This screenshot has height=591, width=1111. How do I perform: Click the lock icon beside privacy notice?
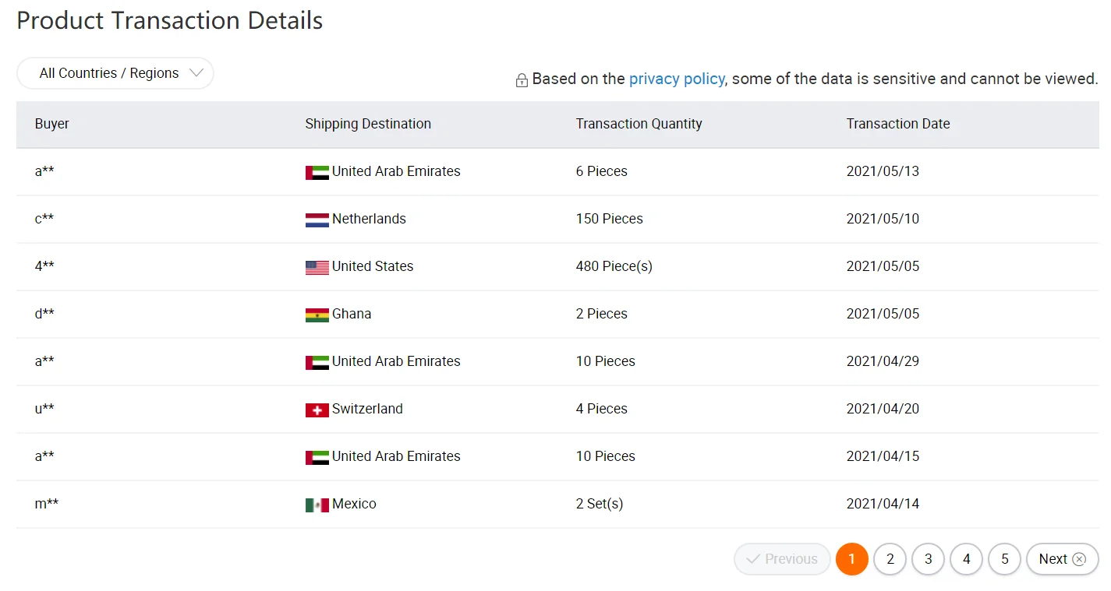pos(522,80)
